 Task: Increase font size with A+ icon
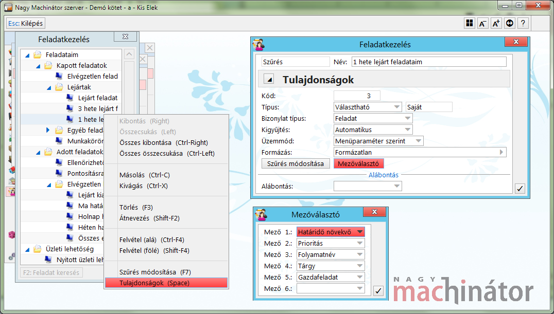tap(496, 23)
